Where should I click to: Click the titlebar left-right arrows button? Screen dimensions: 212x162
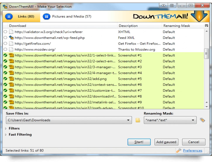[x=163, y=5]
